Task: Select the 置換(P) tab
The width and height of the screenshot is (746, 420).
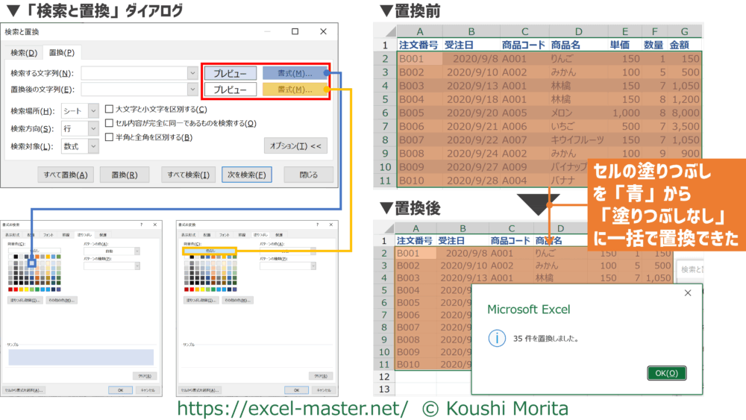Action: [x=61, y=53]
